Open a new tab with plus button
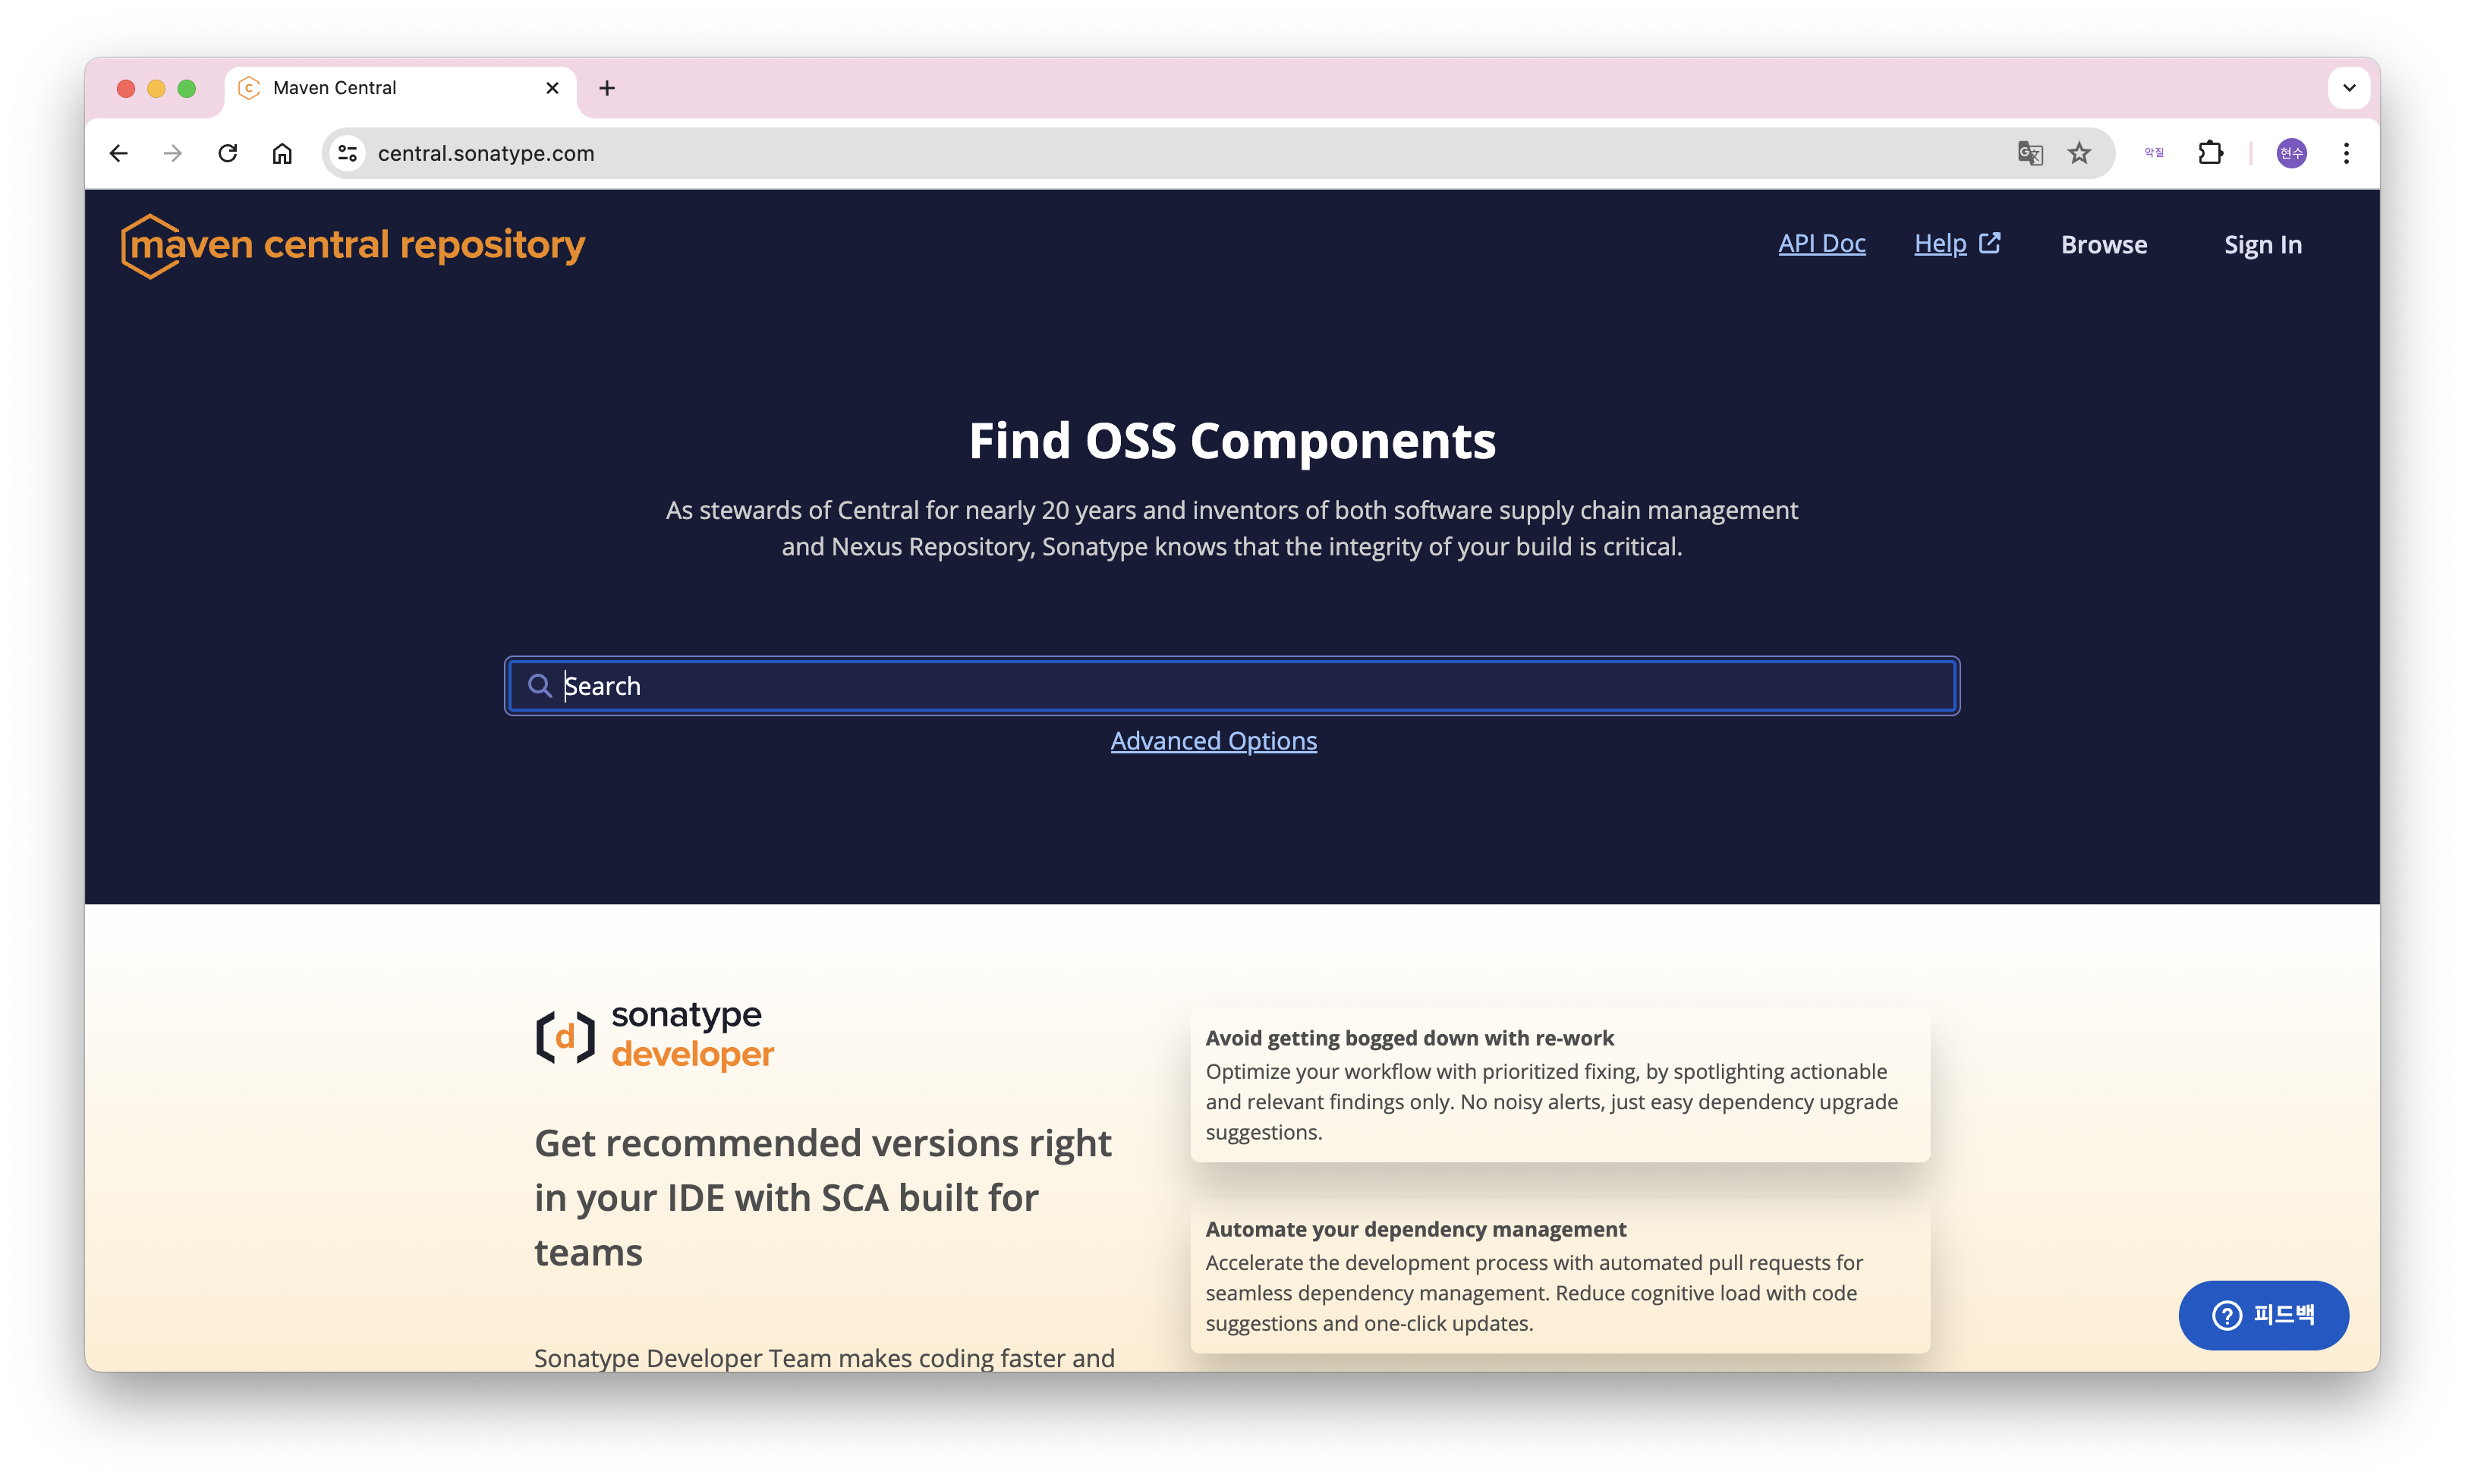Image resolution: width=2465 pixels, height=1484 pixels. coord(607,88)
